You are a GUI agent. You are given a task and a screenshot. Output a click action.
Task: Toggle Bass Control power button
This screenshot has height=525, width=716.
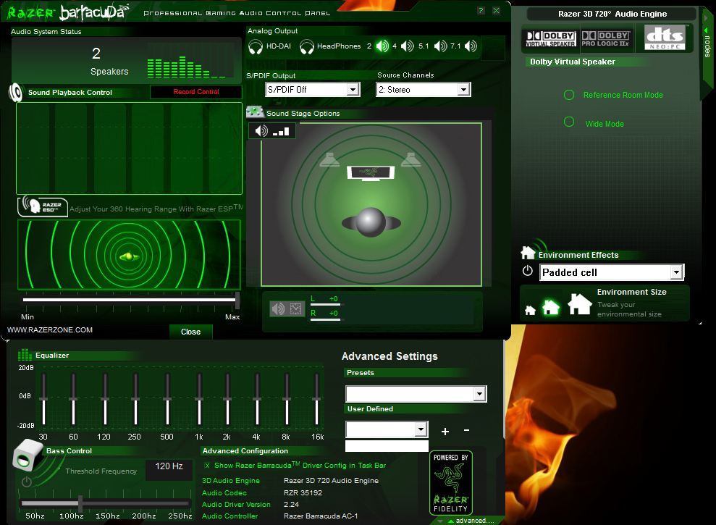tap(27, 482)
